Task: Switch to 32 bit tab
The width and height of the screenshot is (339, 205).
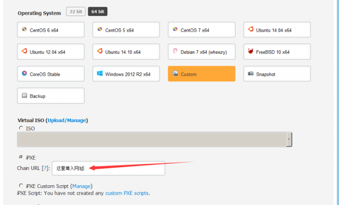Action: (x=76, y=11)
